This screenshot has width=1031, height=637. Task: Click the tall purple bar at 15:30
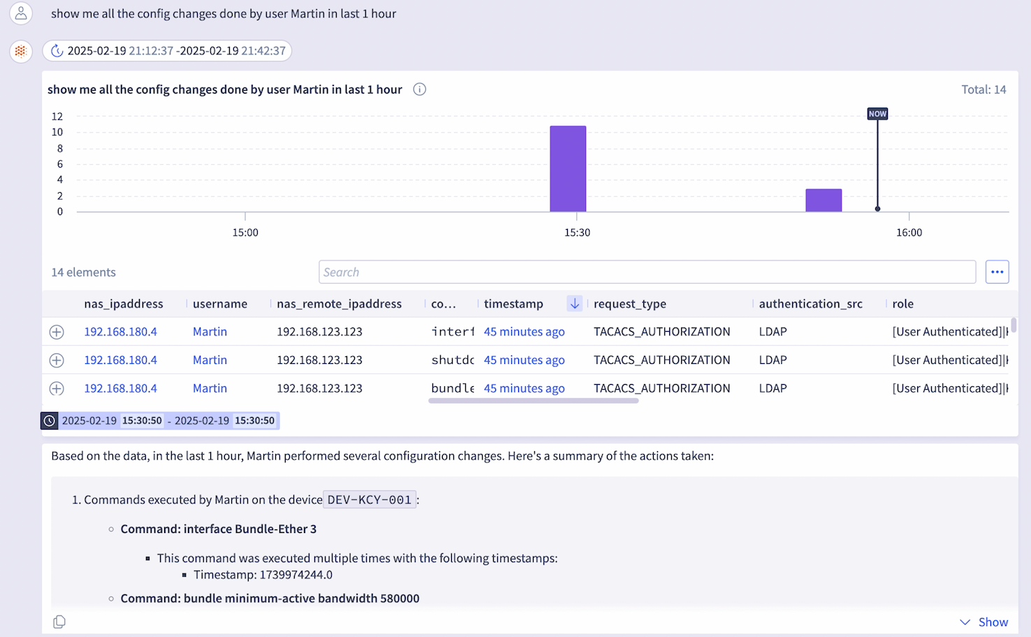[568, 168]
